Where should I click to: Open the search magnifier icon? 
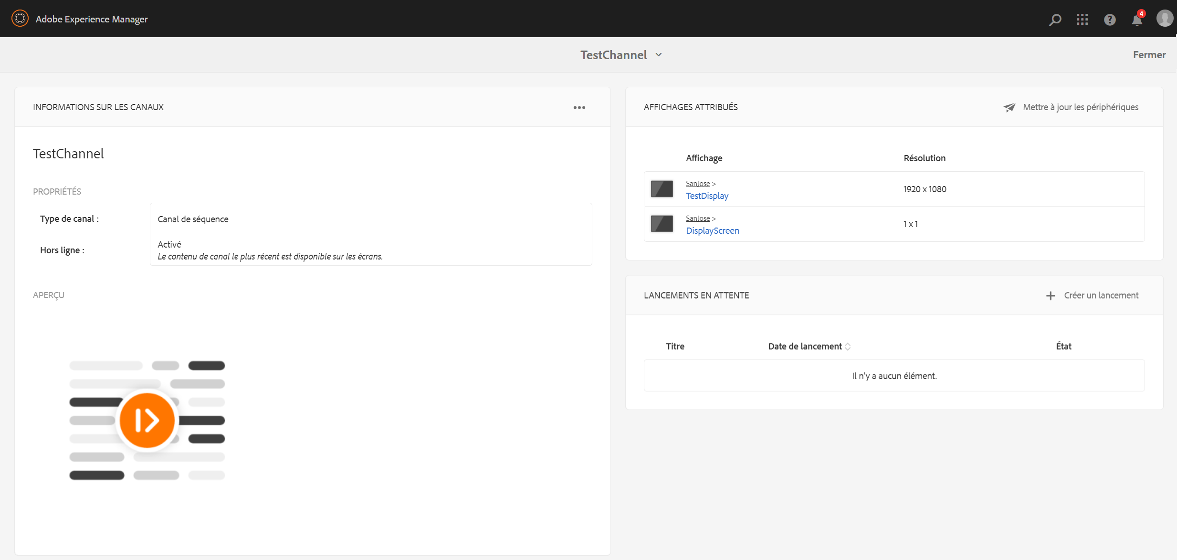[1055, 20]
